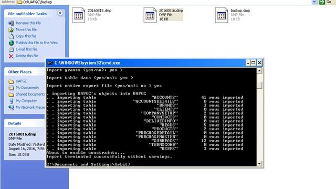
Task: Open My Documents link
Action: (27, 88)
